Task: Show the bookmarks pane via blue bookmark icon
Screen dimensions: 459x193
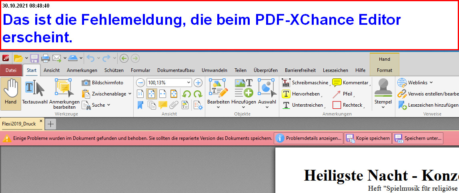Action: (x=140, y=105)
